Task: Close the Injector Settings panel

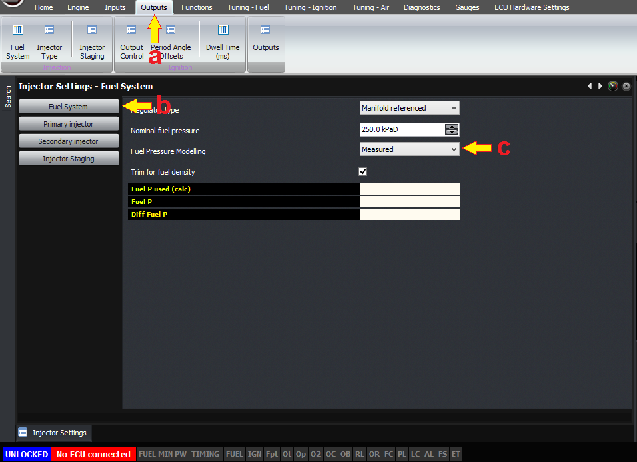Action: pyautogui.click(x=626, y=86)
